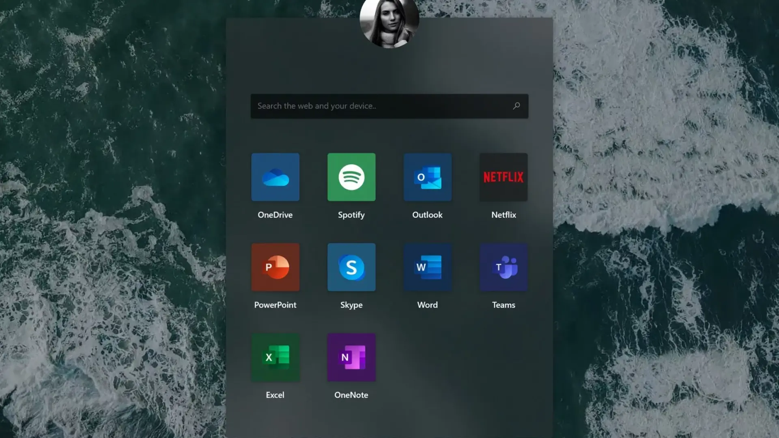Viewport: 779px width, 438px height.
Task: Launch the OneNote app tile
Action: click(x=351, y=357)
